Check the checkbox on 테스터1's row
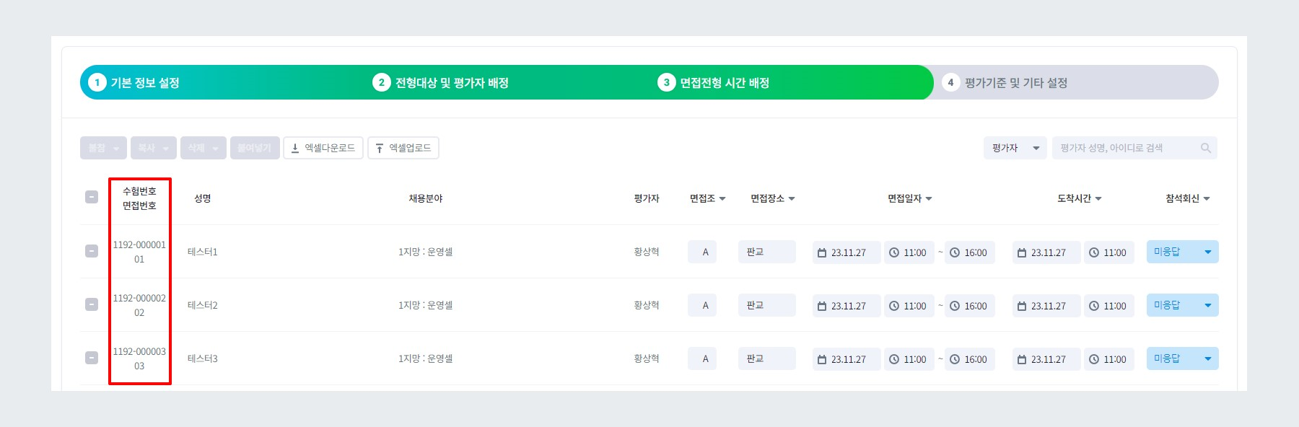Image resolution: width=1299 pixels, height=427 pixels. tap(92, 252)
